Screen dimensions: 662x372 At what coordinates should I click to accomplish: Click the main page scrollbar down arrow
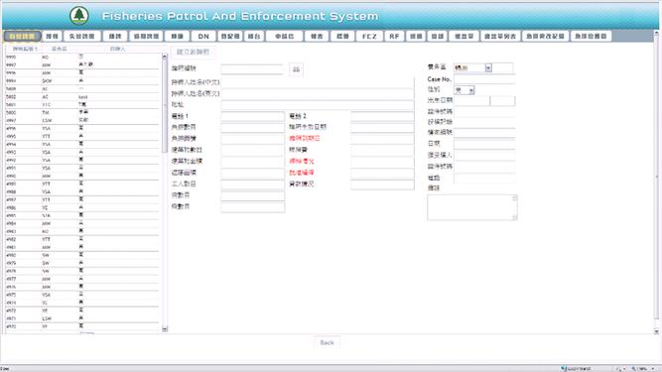pos(656,331)
